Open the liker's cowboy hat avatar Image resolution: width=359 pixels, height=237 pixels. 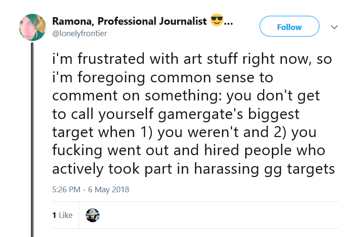92,215
